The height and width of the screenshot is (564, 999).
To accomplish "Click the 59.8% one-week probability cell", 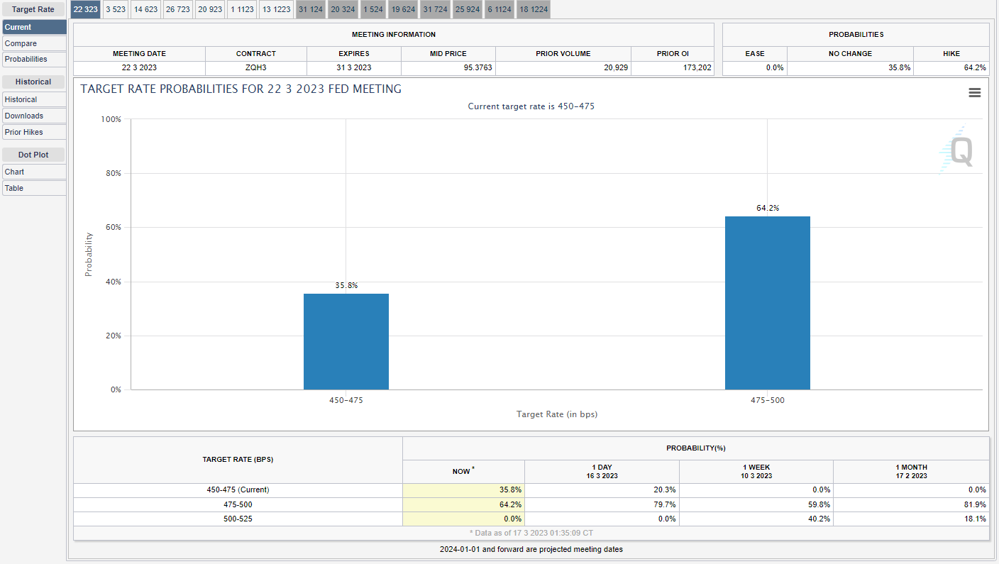I will [756, 504].
